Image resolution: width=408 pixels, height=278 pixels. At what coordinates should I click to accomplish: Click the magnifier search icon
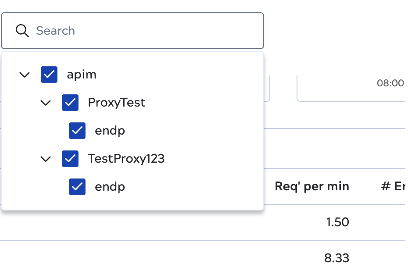click(22, 31)
